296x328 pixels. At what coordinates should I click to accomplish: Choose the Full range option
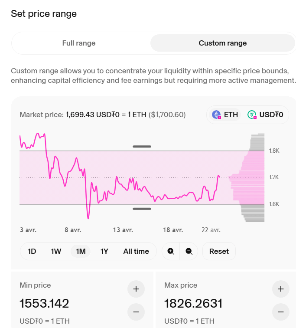pos(79,43)
